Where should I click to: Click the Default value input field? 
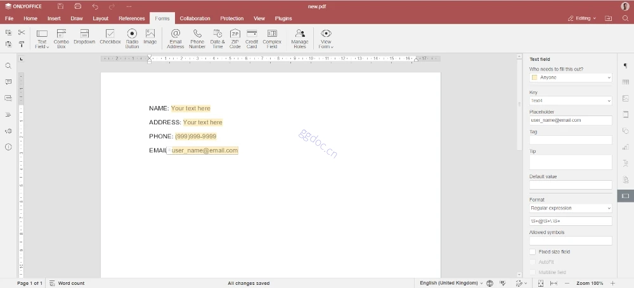click(571, 185)
